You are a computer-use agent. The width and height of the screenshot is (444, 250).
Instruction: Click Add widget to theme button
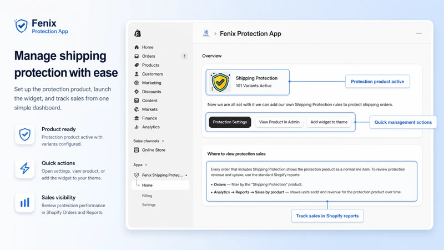point(329,122)
